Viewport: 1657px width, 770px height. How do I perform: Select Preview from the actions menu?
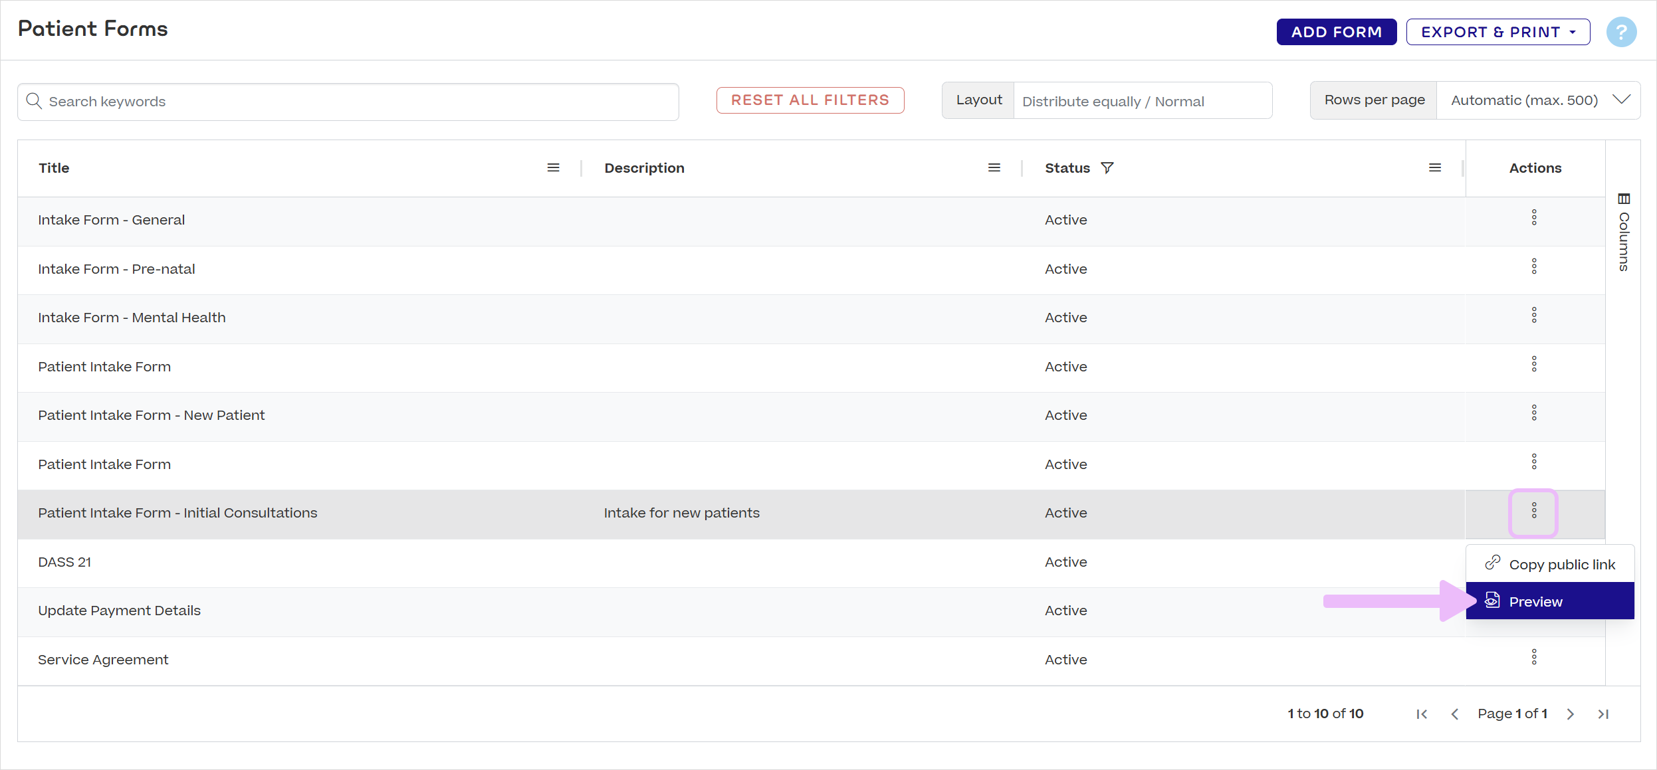pyautogui.click(x=1536, y=601)
